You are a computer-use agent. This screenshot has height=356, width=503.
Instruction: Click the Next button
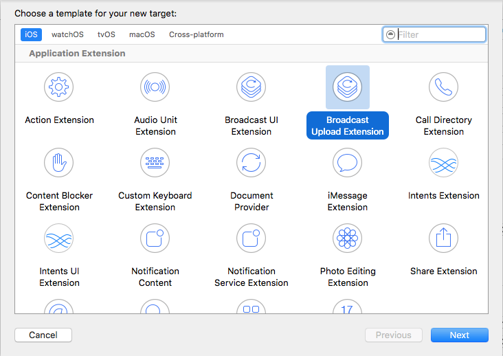point(459,335)
